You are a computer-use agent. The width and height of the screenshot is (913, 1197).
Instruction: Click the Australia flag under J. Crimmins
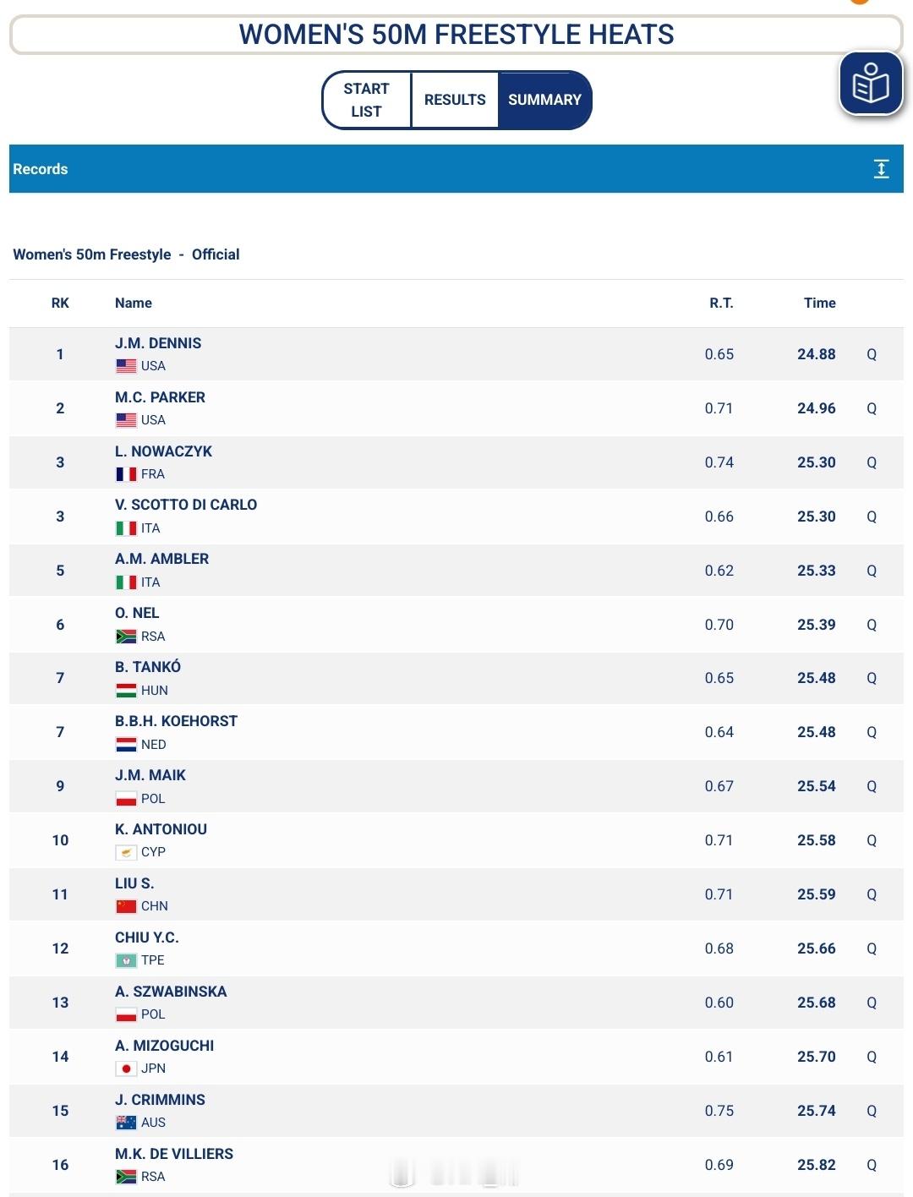tap(126, 1123)
